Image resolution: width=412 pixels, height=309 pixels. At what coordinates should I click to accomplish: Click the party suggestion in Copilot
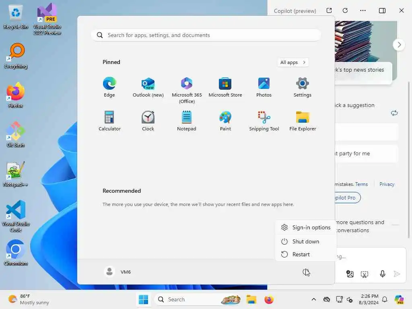tap(366, 154)
